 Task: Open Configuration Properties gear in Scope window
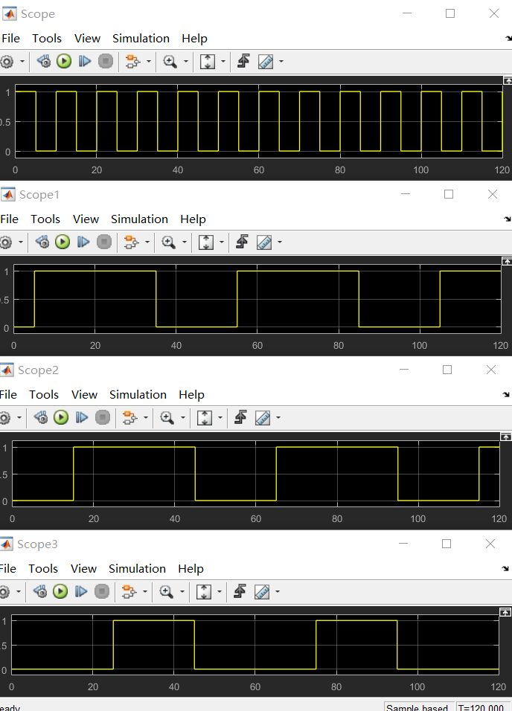7,61
